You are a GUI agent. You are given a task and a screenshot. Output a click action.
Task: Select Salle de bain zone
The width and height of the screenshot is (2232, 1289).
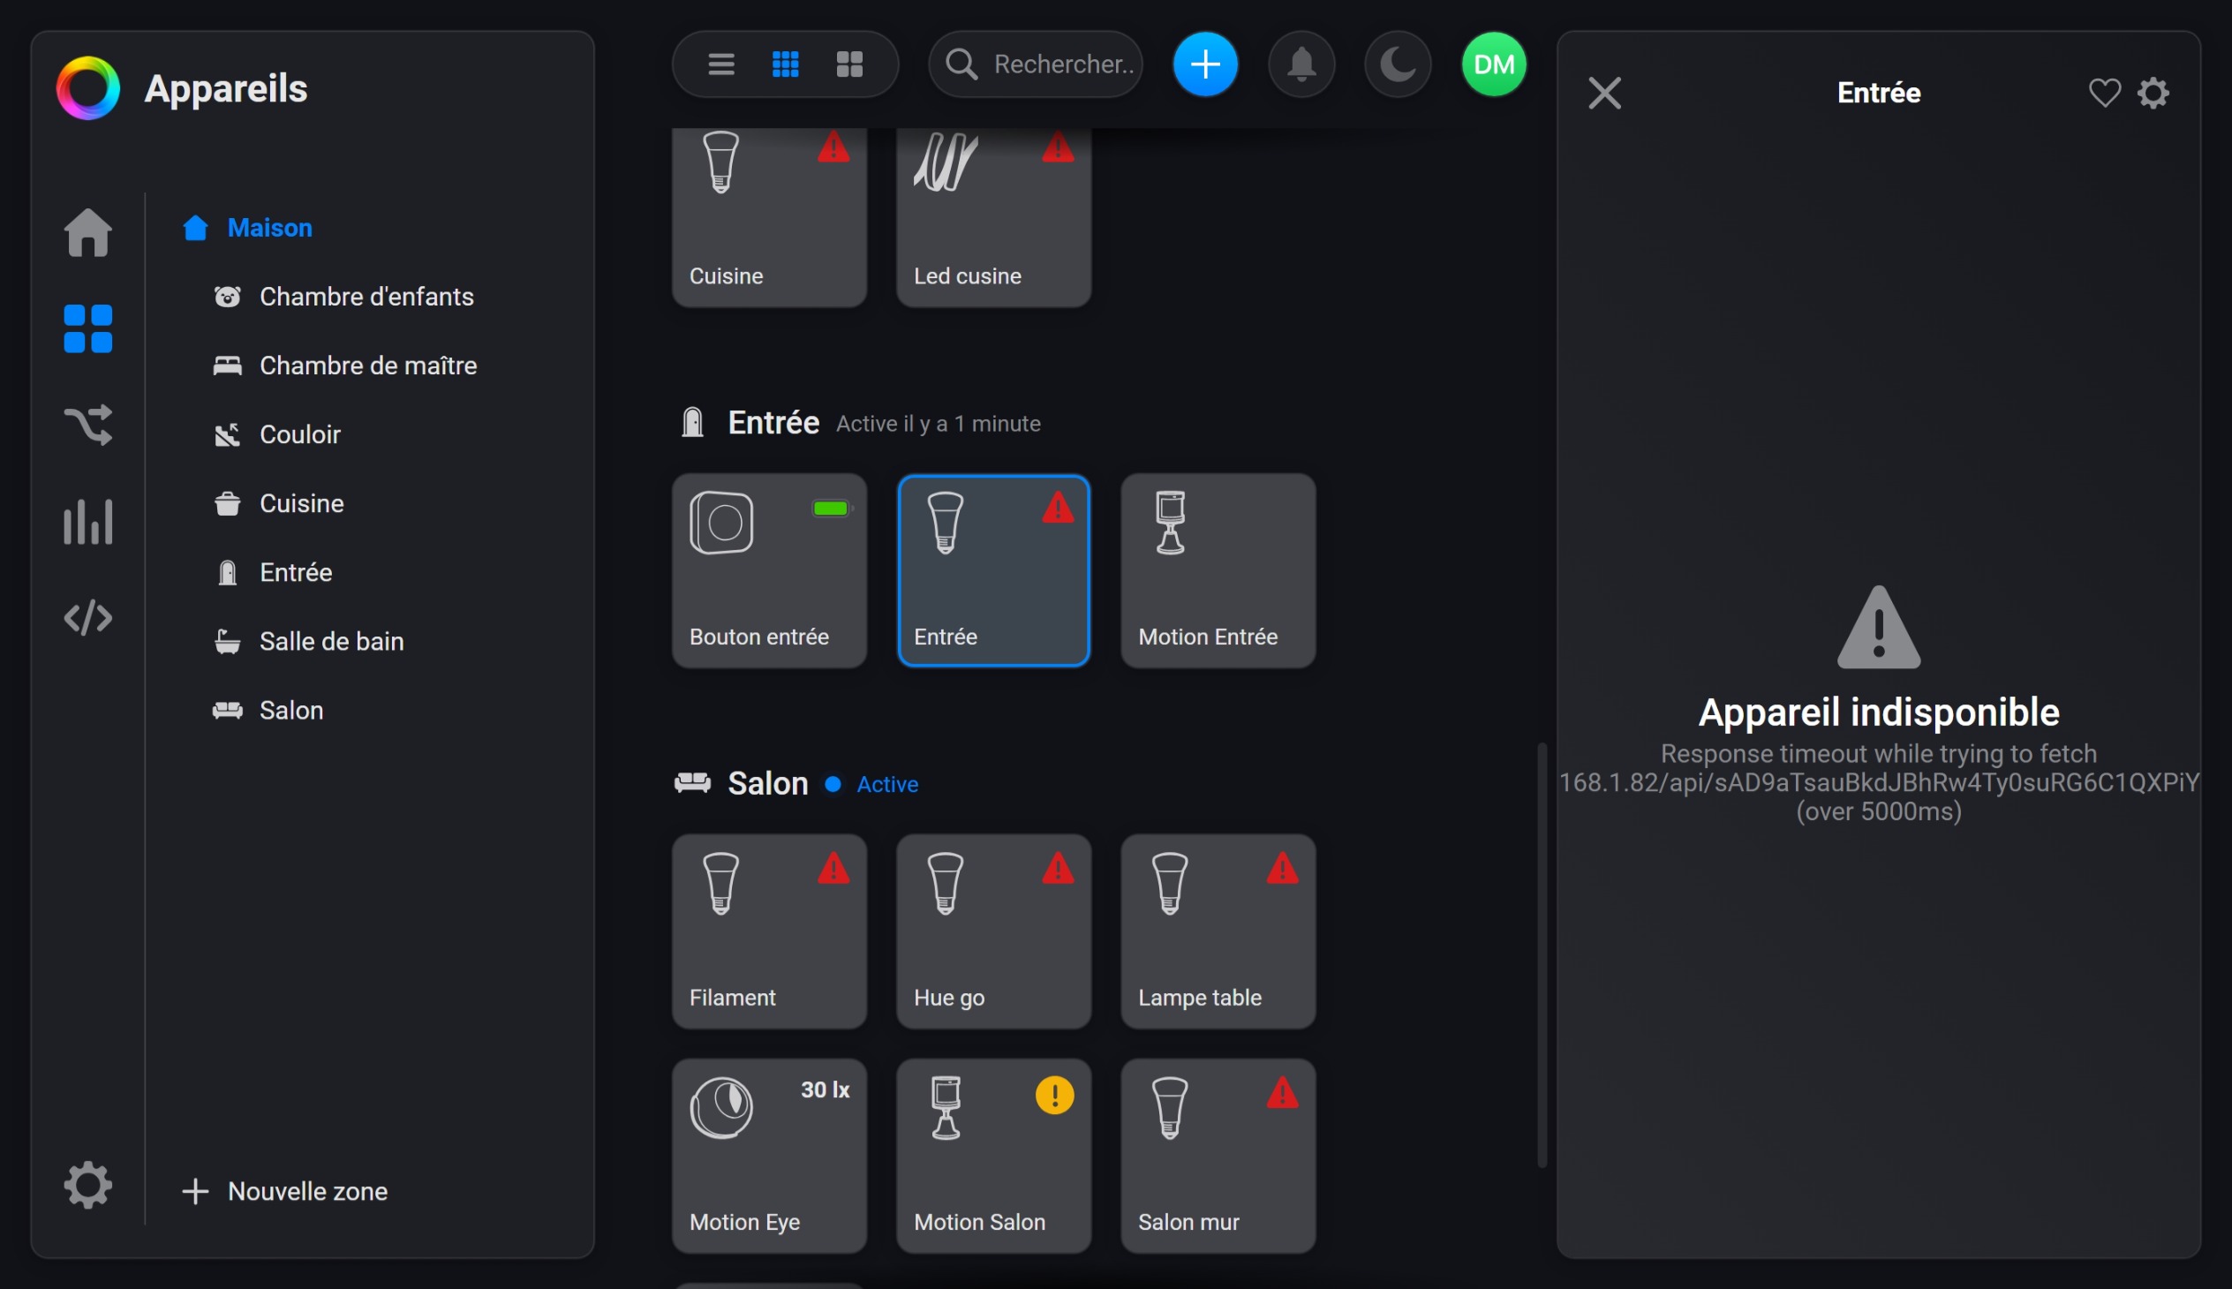331,641
